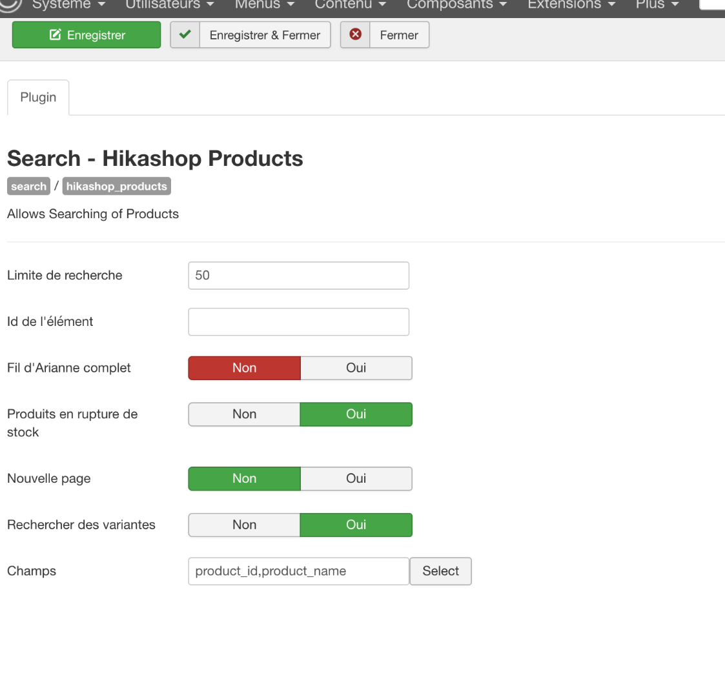Click the Fermer button
This screenshot has height=697, width=725.
pyautogui.click(x=399, y=35)
